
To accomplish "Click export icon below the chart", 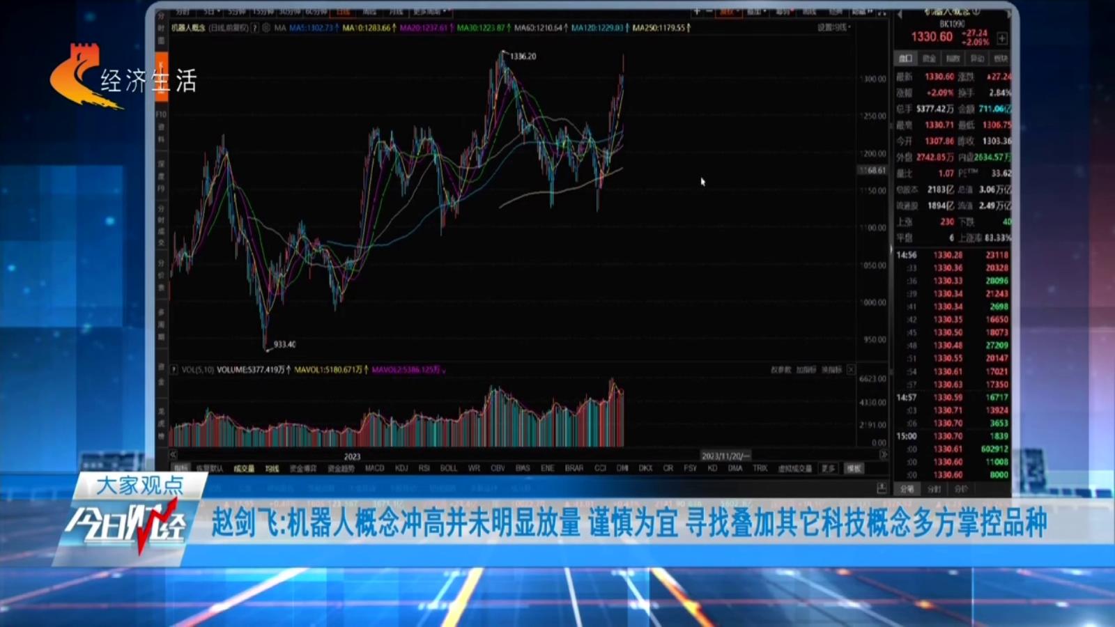I will click(x=882, y=488).
